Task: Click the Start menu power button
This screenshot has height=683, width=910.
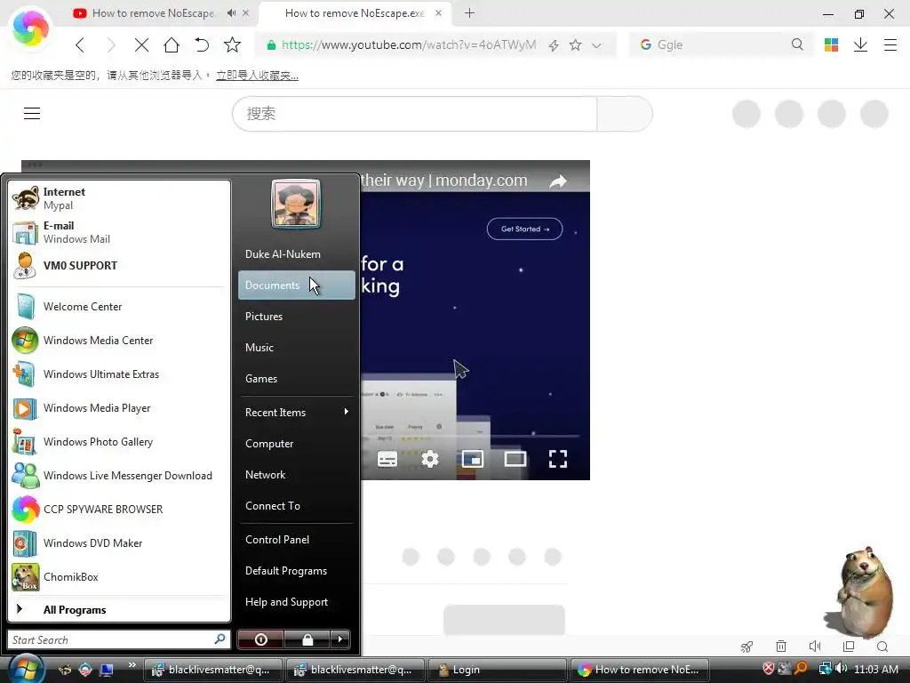Action: click(260, 639)
